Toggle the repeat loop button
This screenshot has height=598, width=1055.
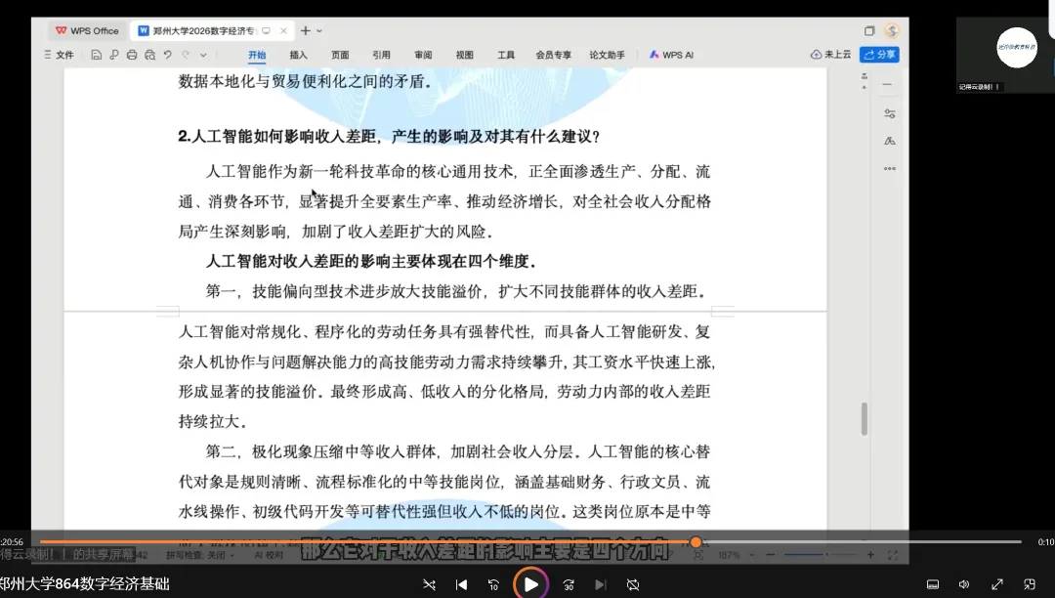point(633,584)
